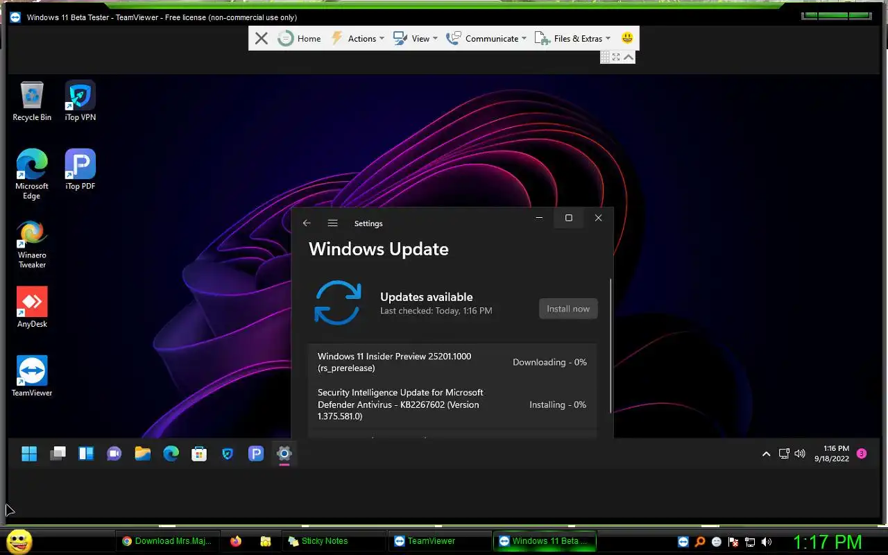Click the grid handle icon below the toolbar
The width and height of the screenshot is (888, 555).
605,57
